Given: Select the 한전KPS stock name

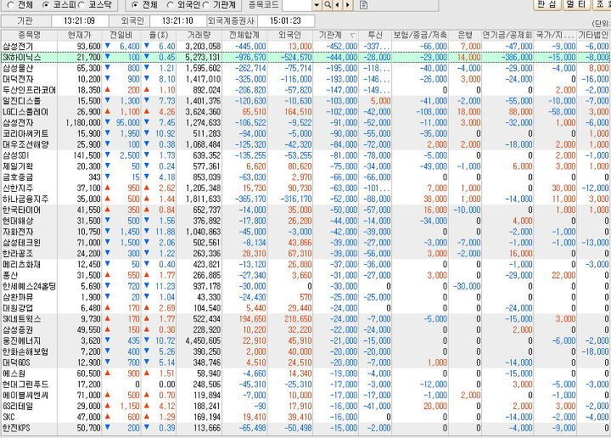Looking at the screenshot, I should (16, 429).
